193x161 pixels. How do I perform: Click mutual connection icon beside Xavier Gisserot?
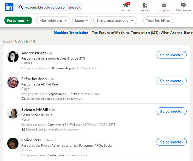(x=23, y=99)
